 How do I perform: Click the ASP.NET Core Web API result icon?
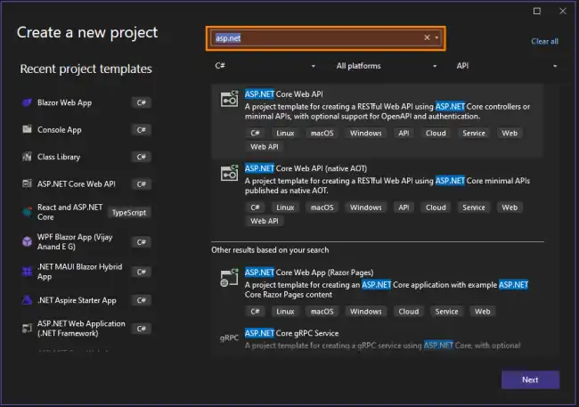[229, 99]
